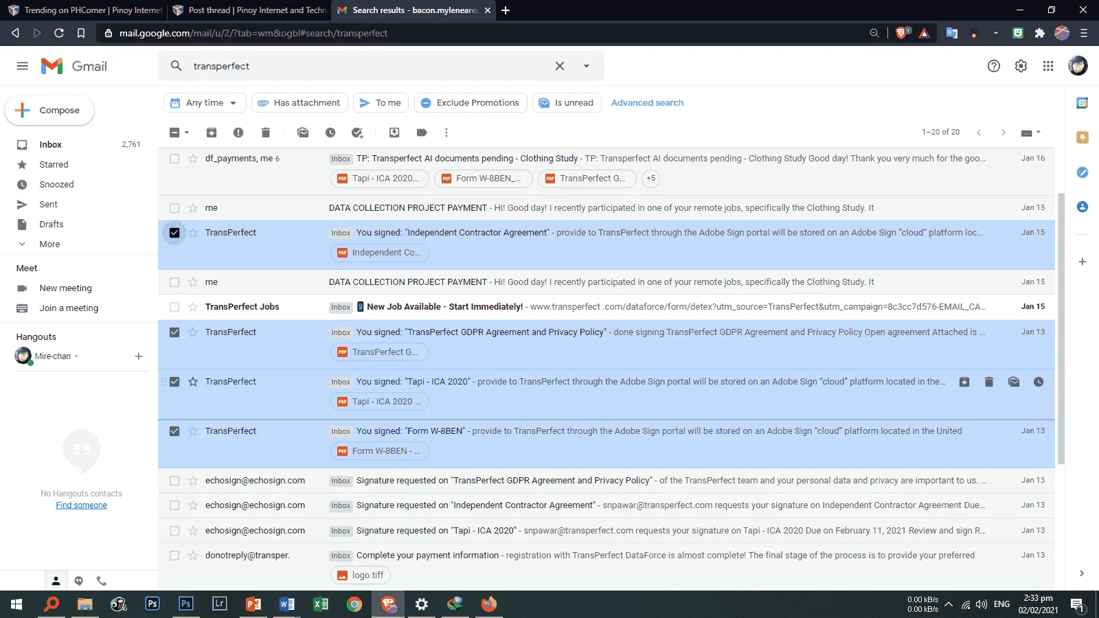Click Find someone link

coord(81,505)
